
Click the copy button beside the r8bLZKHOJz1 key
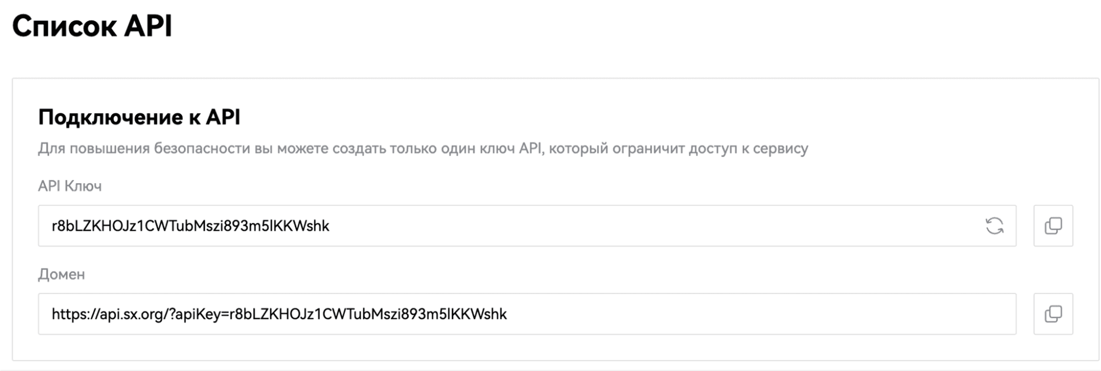tap(1053, 226)
